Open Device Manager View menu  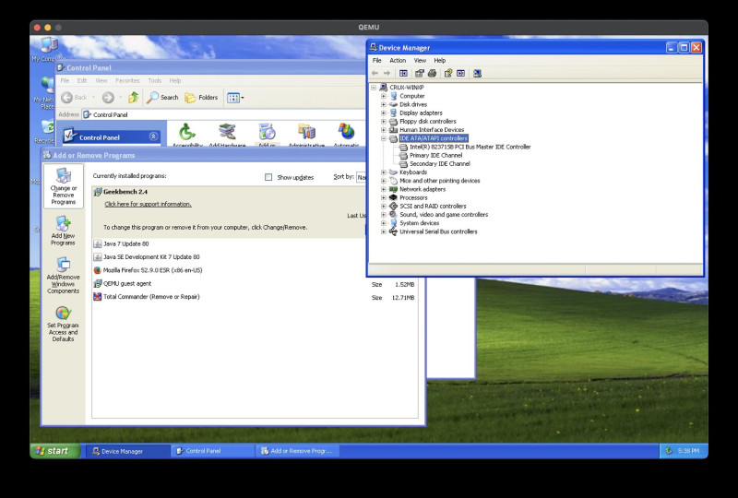click(x=420, y=61)
